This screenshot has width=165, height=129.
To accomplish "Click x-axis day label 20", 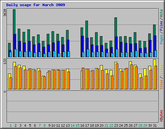I will [x=102, y=125].
